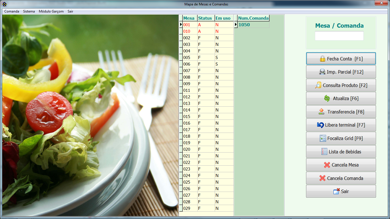390x219 pixels.
Task: Click the Consulta Produto [F2] button
Action: [x=341, y=85]
